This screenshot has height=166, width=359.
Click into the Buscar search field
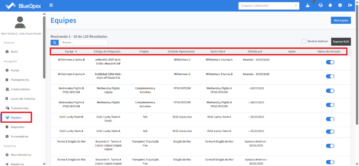coord(83,42)
